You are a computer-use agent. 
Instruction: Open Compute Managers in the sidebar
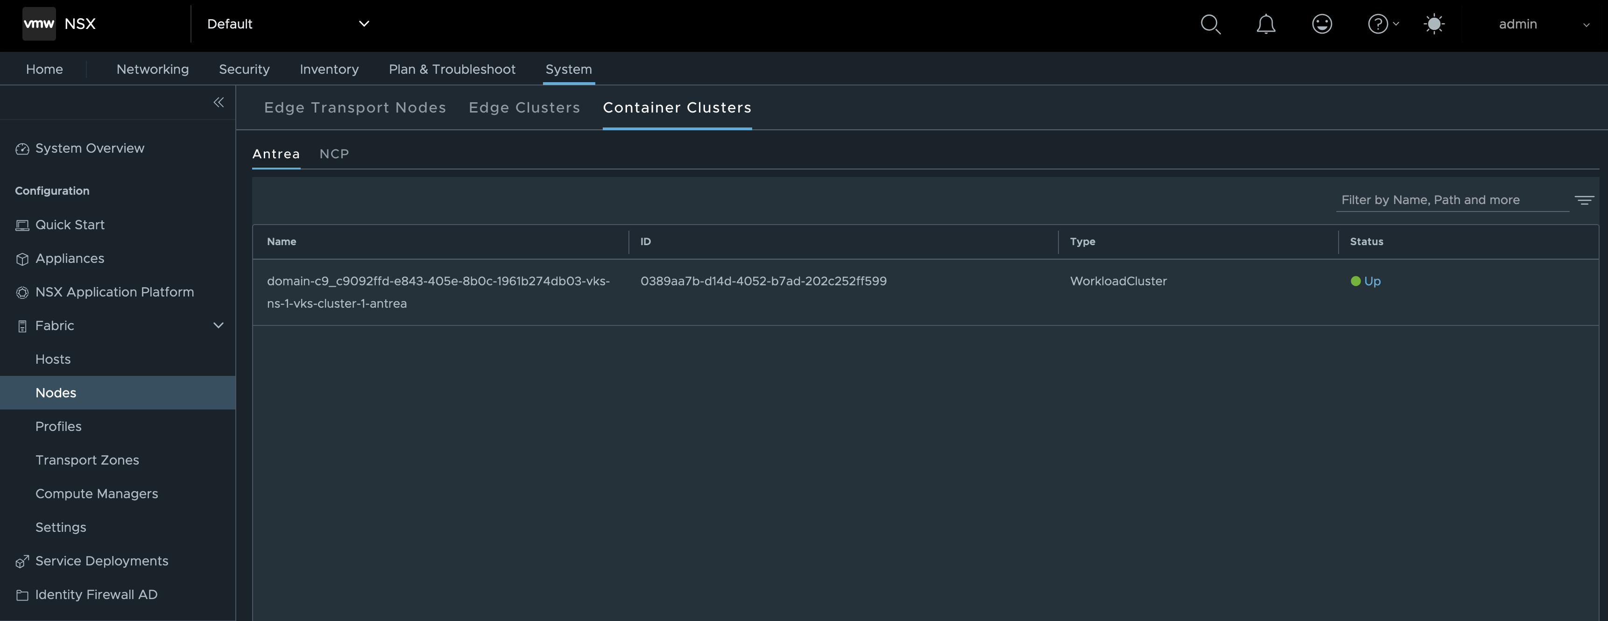pos(97,494)
